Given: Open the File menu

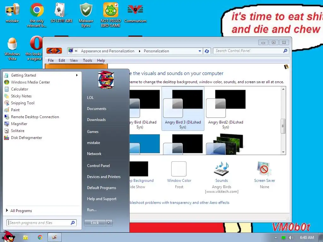Looking at the screenshot, I should (x=51, y=60).
